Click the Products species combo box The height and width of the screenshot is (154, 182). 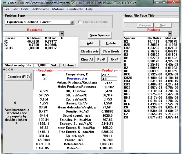click(146, 34)
